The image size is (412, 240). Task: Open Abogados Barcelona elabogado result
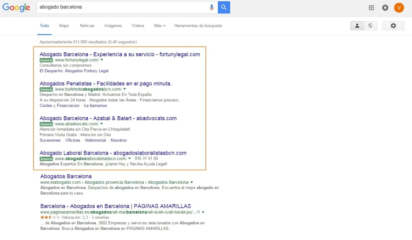(66, 176)
